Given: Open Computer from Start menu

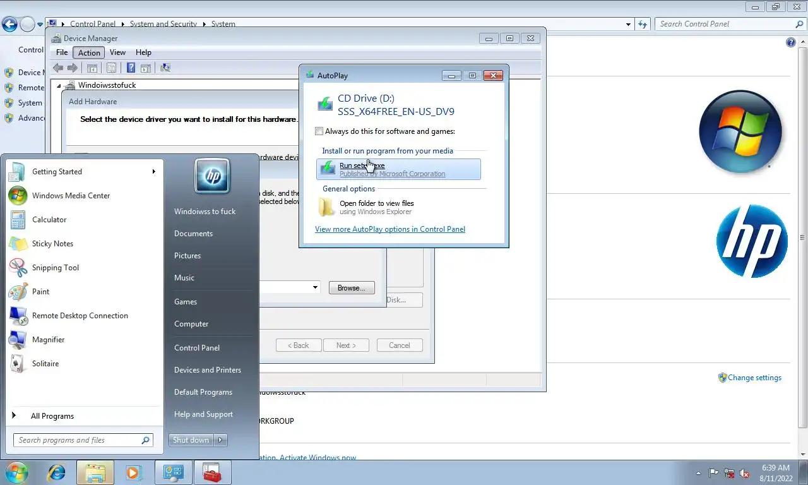Looking at the screenshot, I should pos(191,324).
